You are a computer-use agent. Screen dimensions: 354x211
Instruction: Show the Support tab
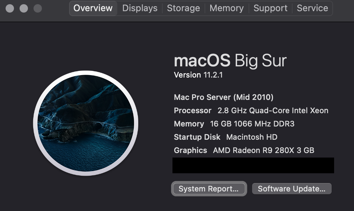pyautogui.click(x=271, y=8)
